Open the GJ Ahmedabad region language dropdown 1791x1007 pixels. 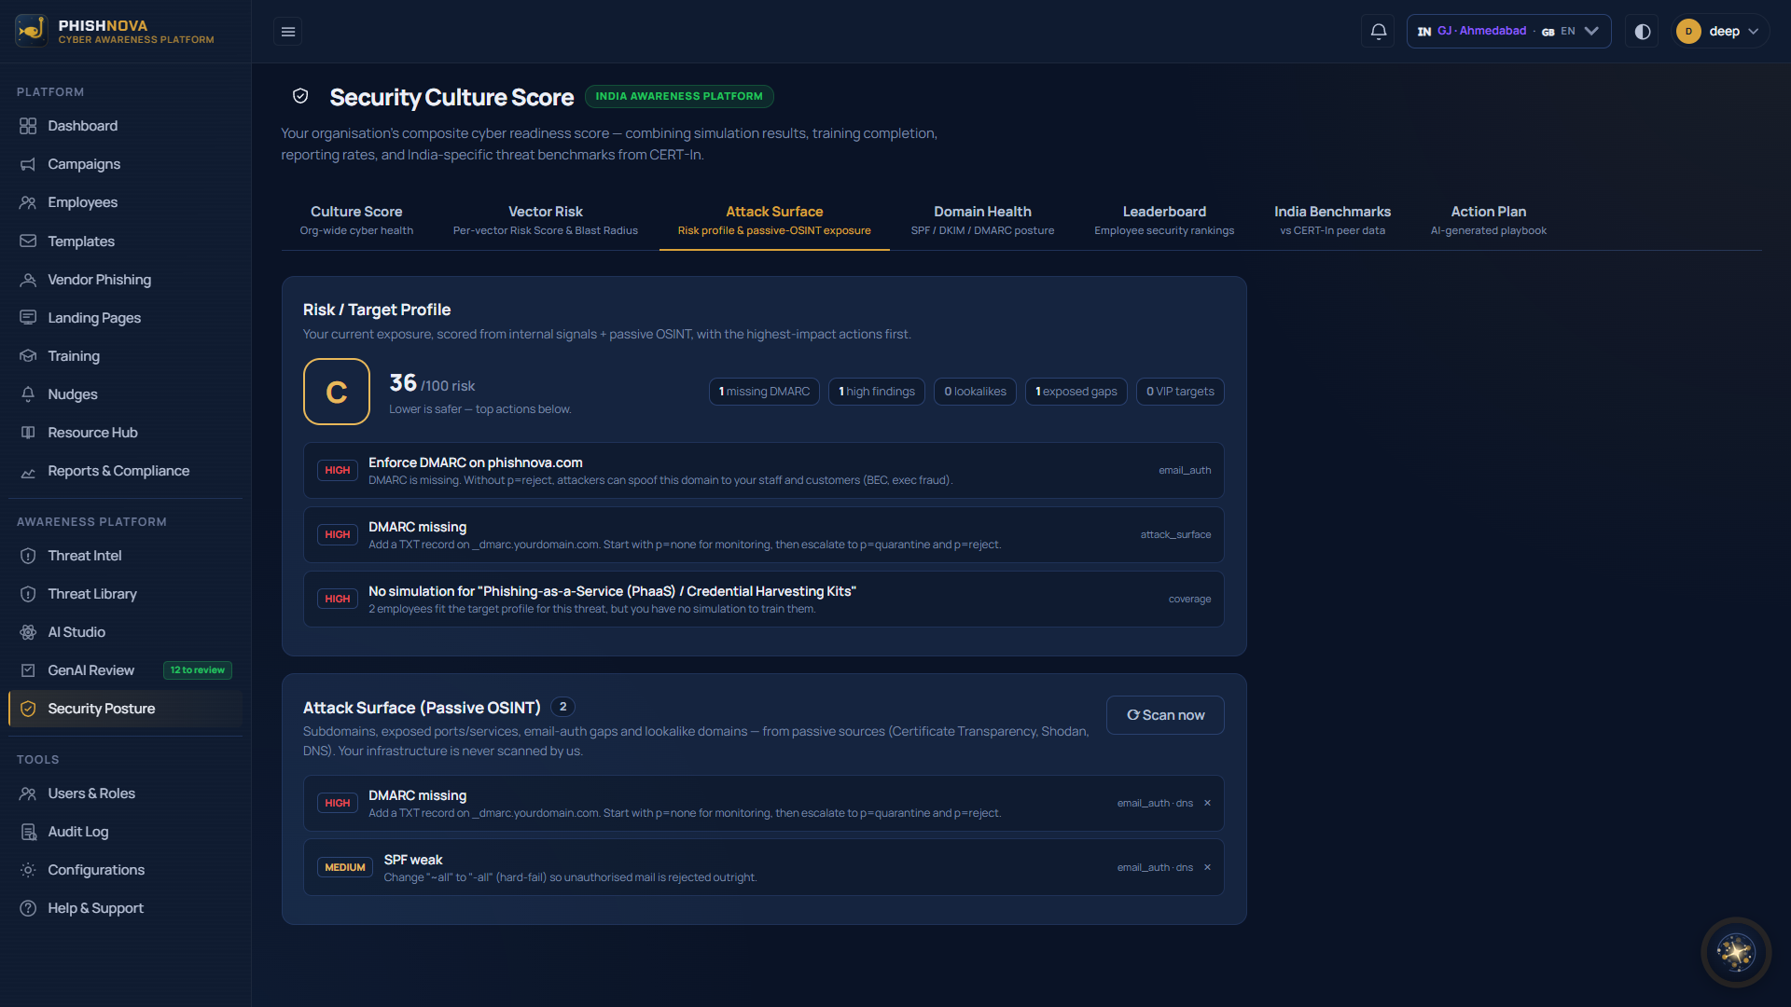coord(1508,32)
